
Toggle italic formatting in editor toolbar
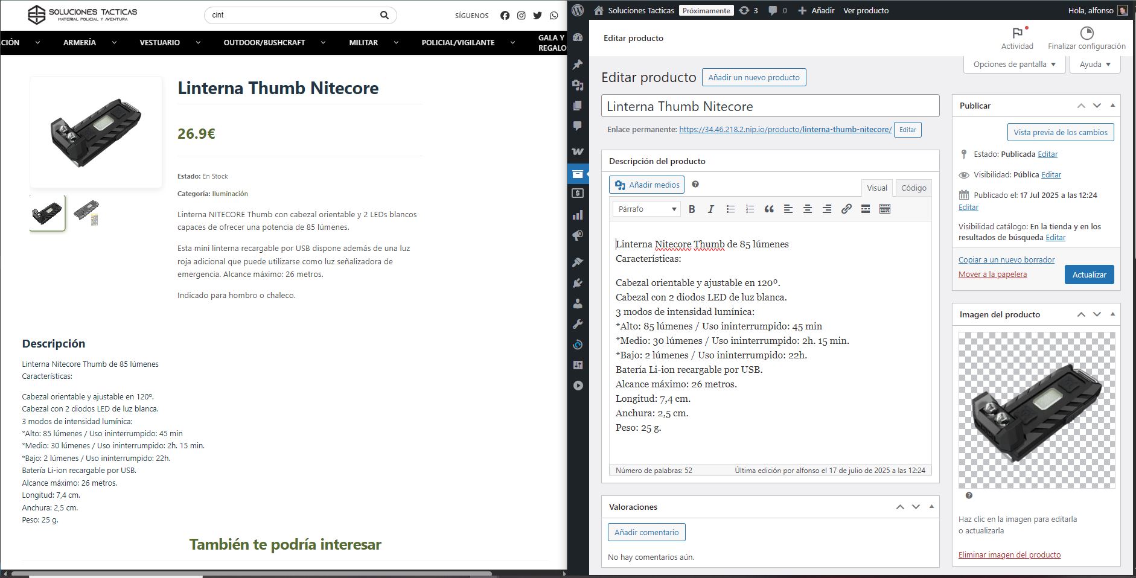point(711,209)
